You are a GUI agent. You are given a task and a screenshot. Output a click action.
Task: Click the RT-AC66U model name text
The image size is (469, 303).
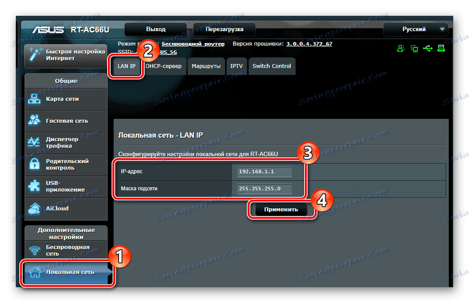[90, 30]
